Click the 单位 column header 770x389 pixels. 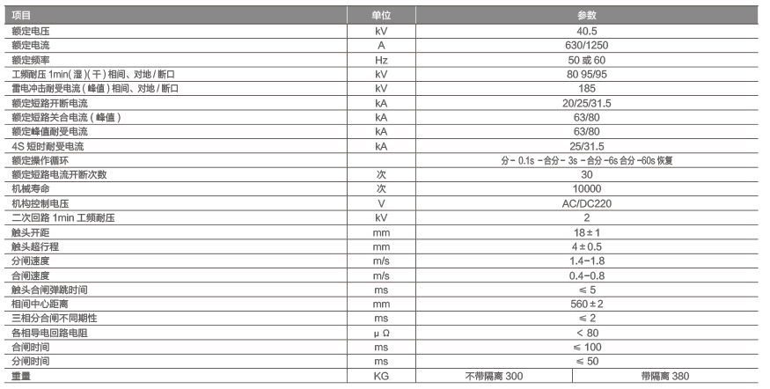pyautogui.click(x=381, y=15)
